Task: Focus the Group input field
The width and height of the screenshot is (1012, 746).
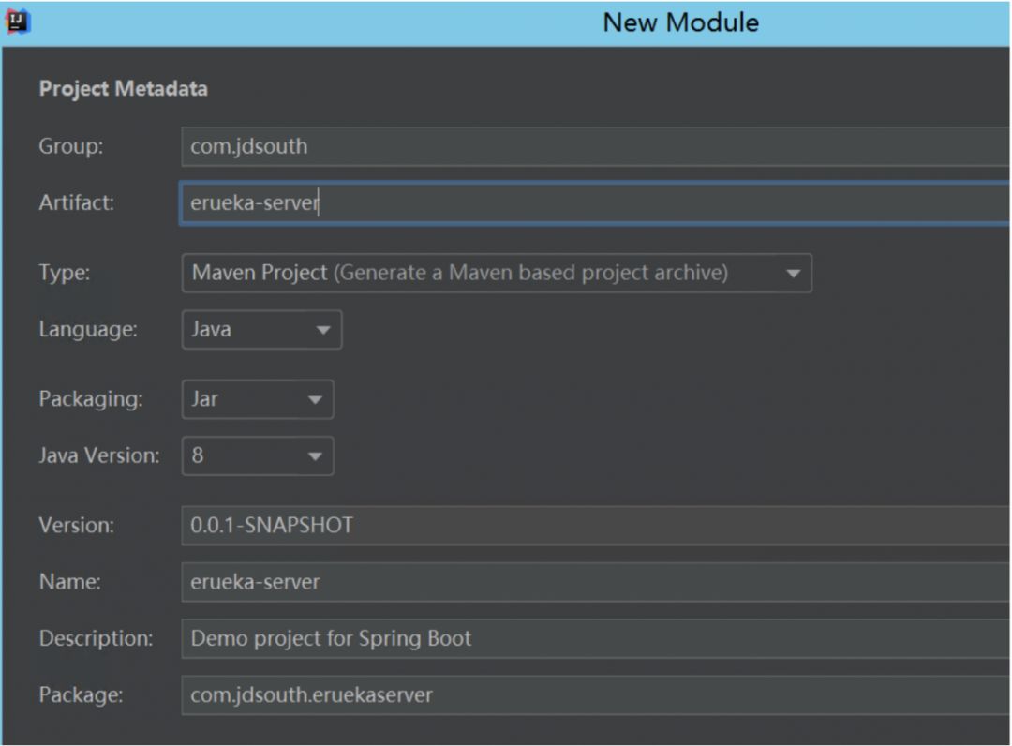Action: point(590,146)
